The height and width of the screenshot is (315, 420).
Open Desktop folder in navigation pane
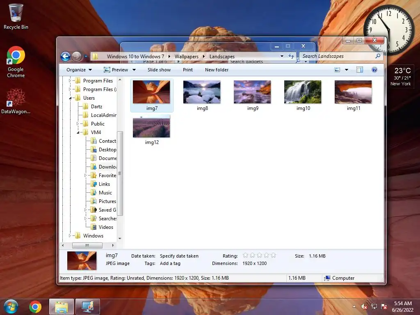pyautogui.click(x=103, y=149)
